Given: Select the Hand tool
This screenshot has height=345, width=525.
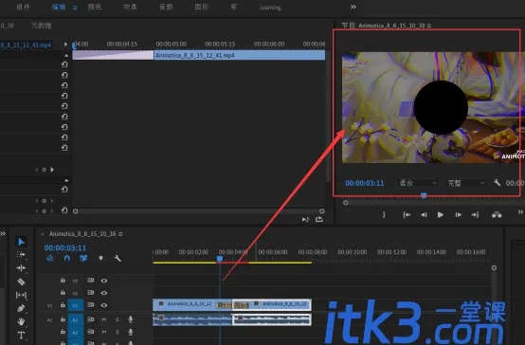Looking at the screenshot, I should coord(21,322).
